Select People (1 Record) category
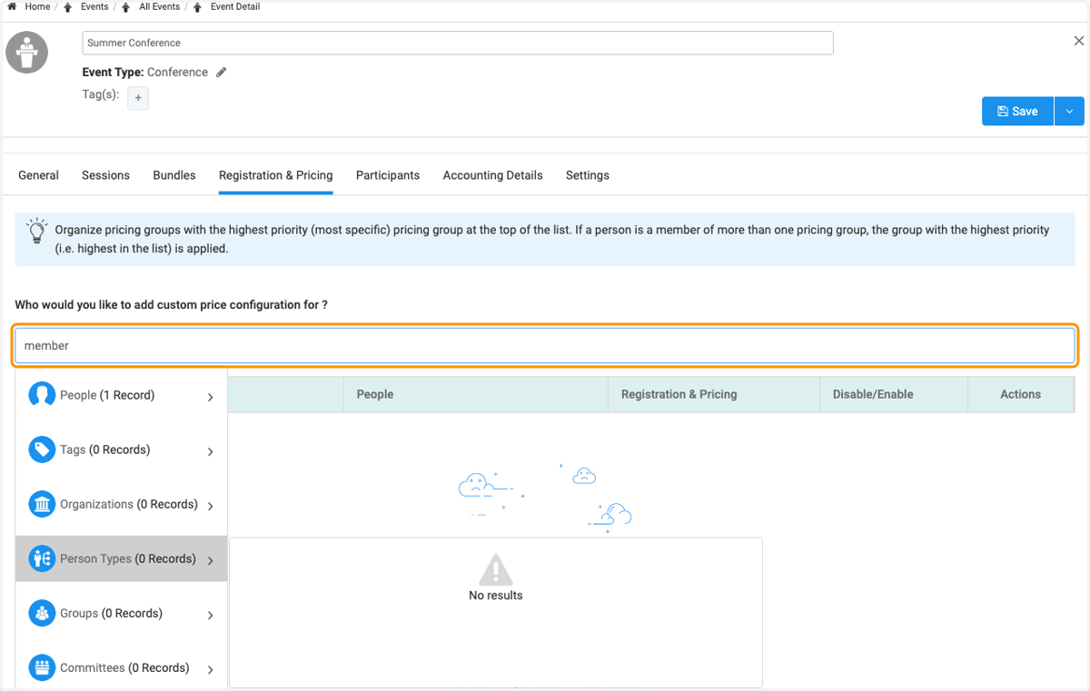Screen dimensions: 1090x691 [107, 395]
